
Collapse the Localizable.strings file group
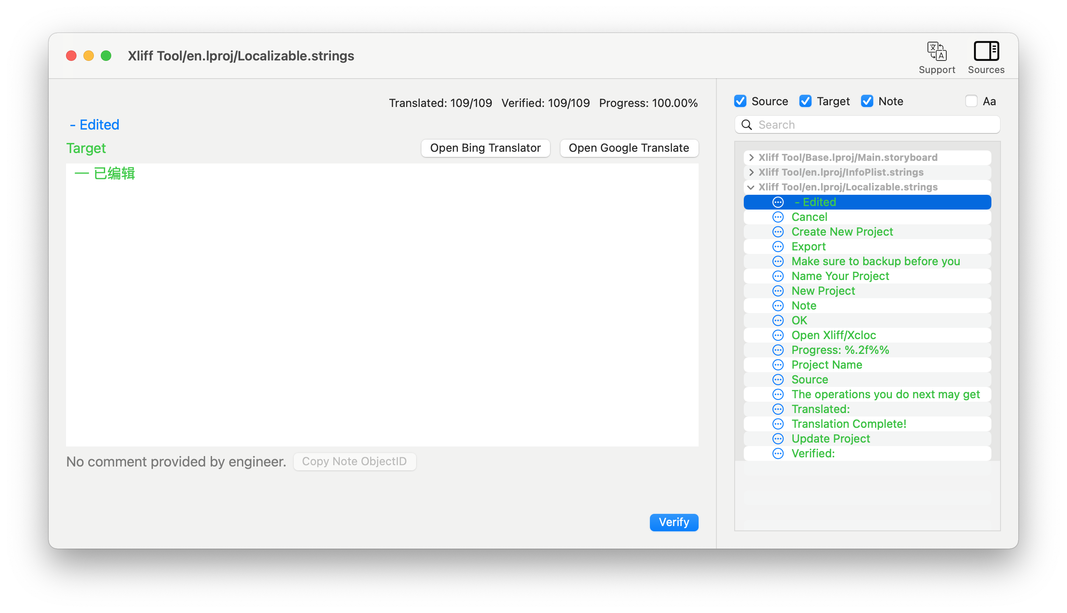pyautogui.click(x=751, y=187)
